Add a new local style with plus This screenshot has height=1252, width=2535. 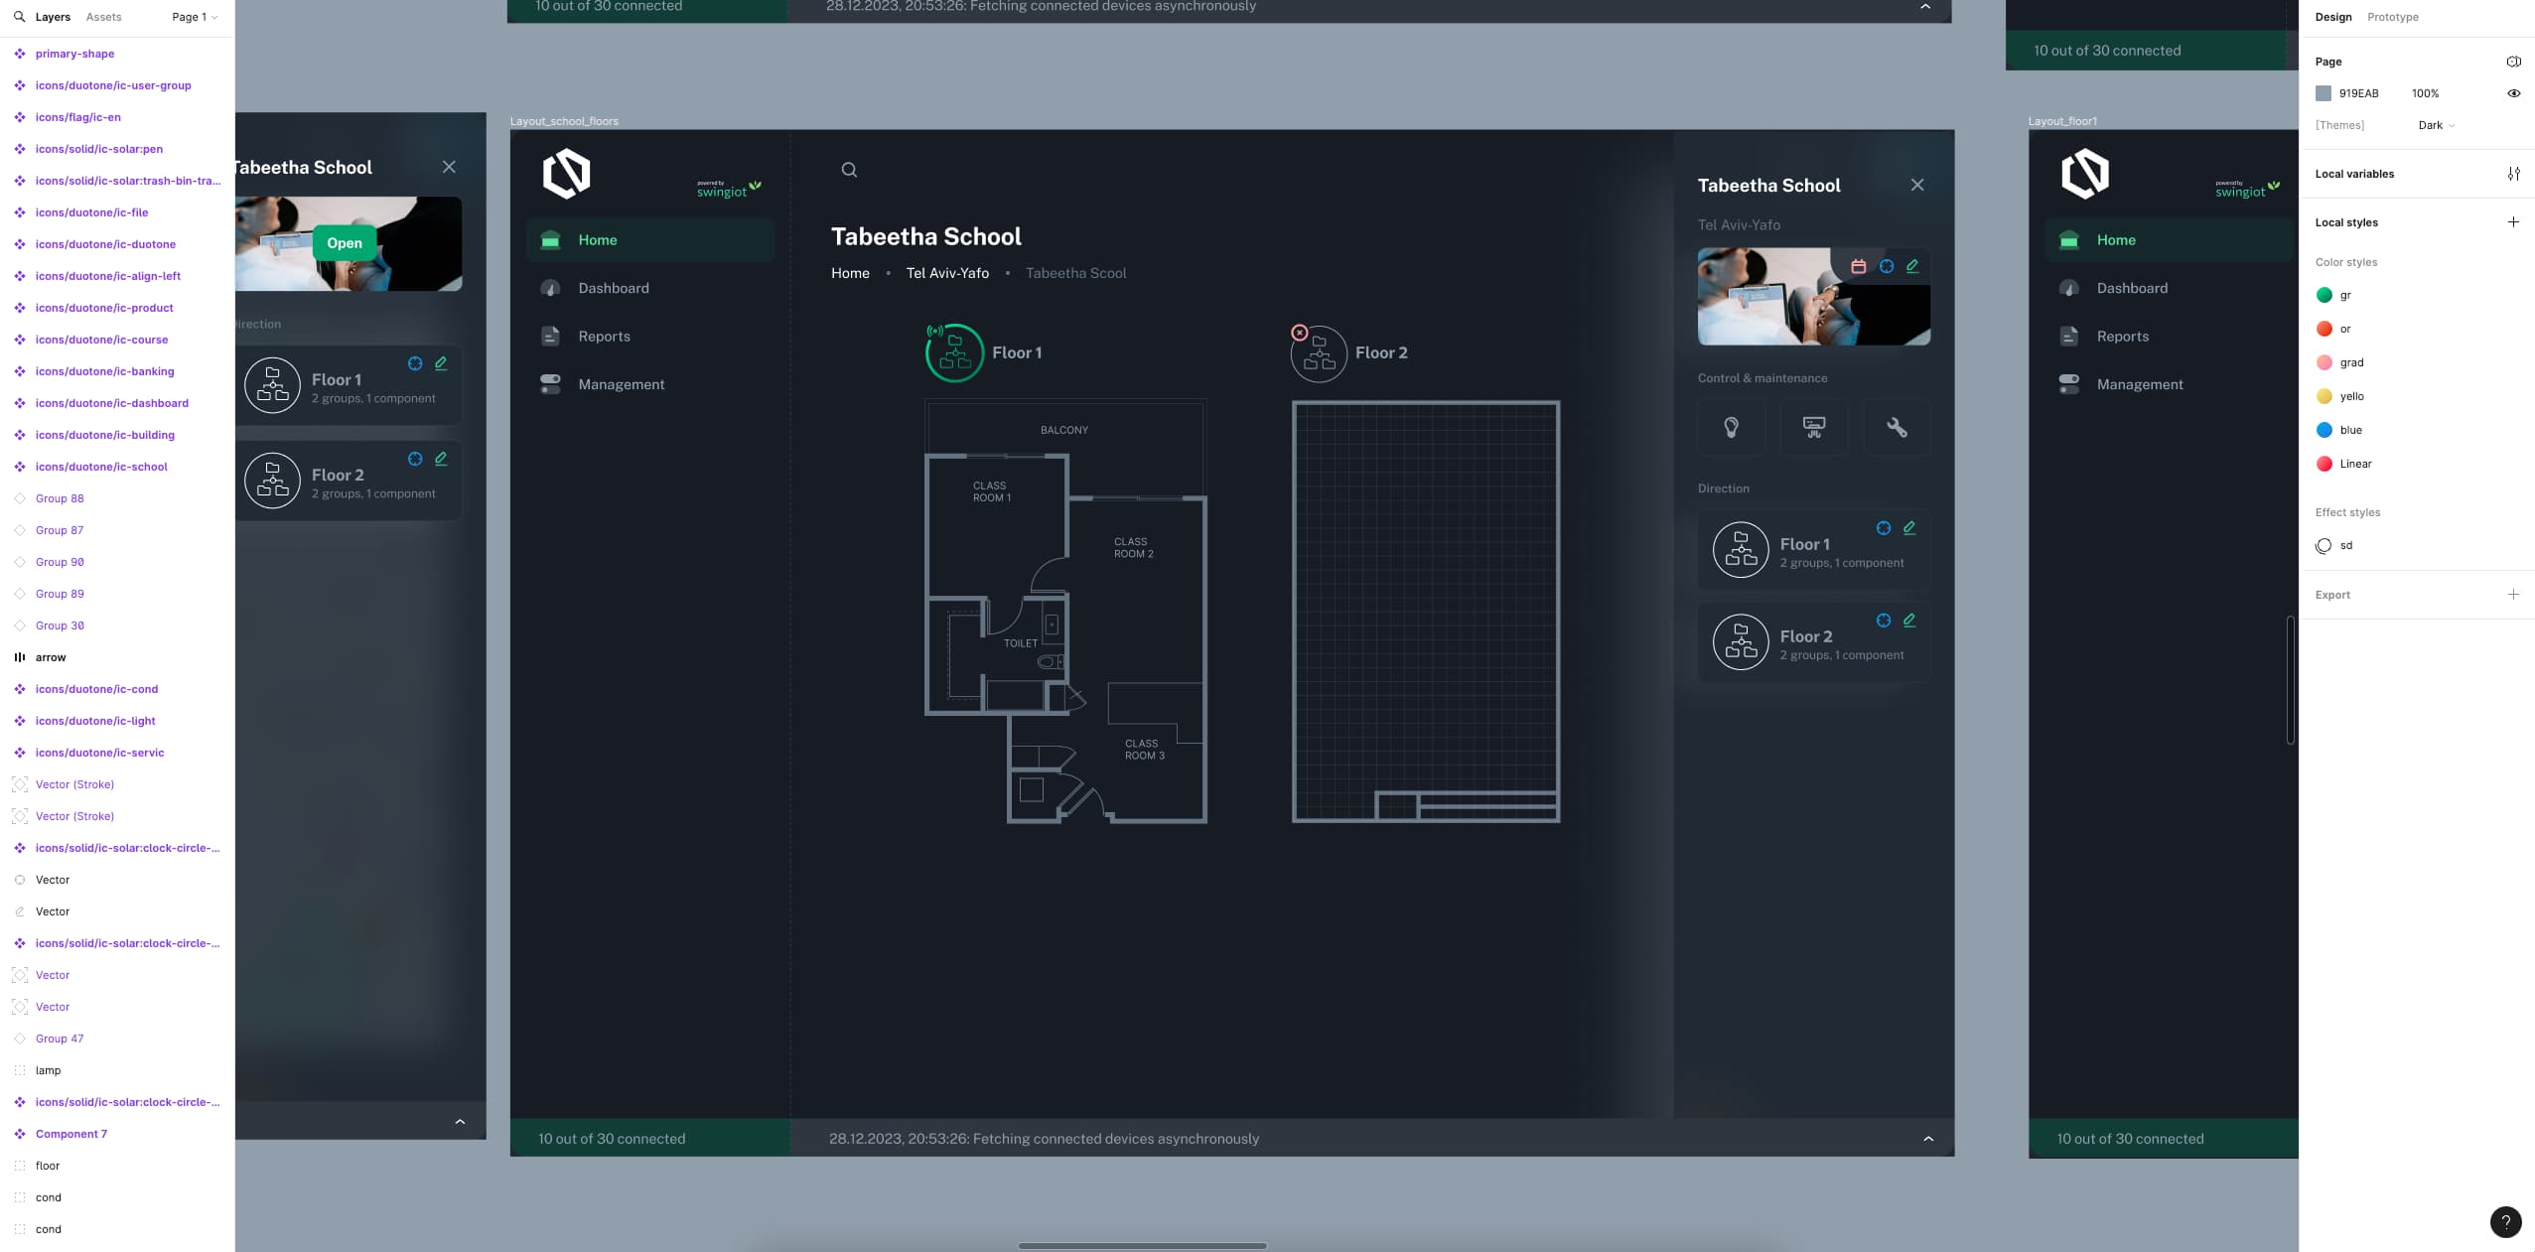tap(2513, 222)
